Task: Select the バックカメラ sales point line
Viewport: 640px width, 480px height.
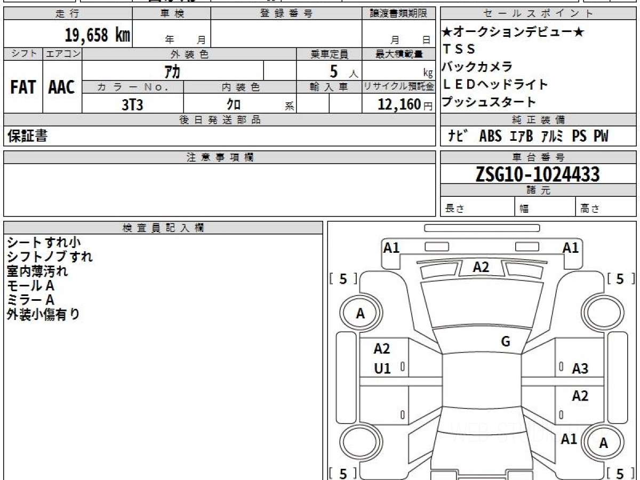Action: pyautogui.click(x=477, y=67)
